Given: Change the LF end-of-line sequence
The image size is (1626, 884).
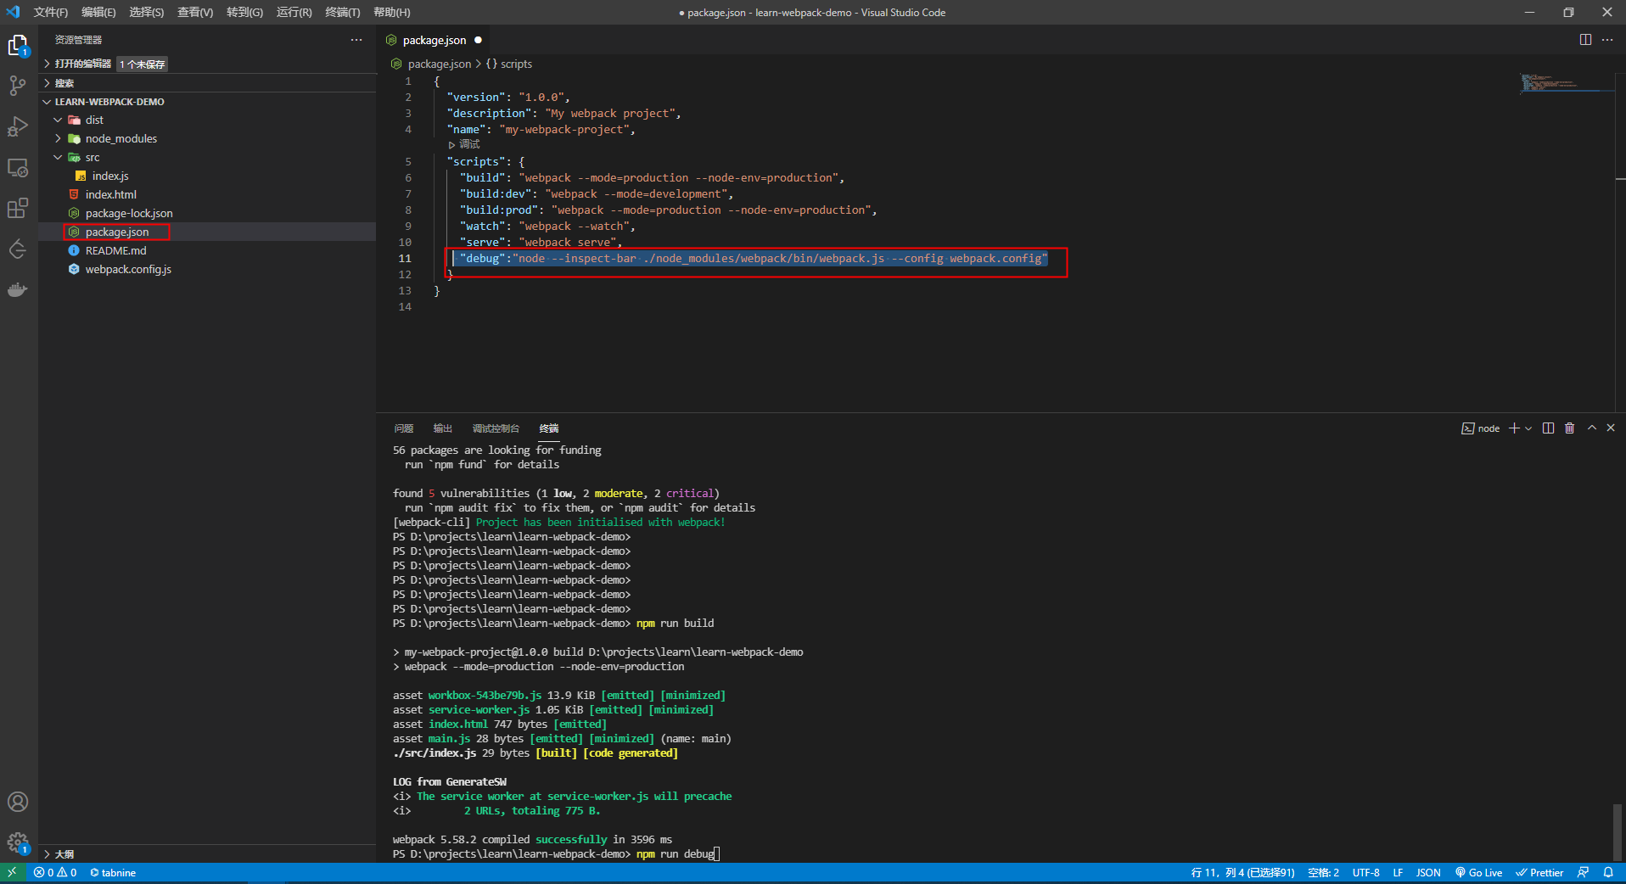Looking at the screenshot, I should pos(1398,872).
